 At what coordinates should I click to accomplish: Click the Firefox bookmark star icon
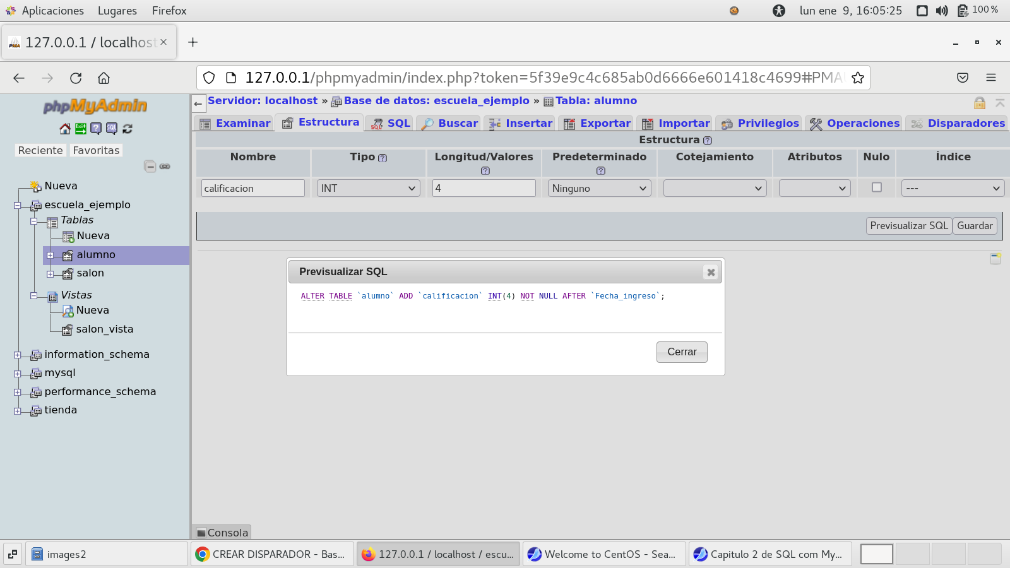[857, 78]
